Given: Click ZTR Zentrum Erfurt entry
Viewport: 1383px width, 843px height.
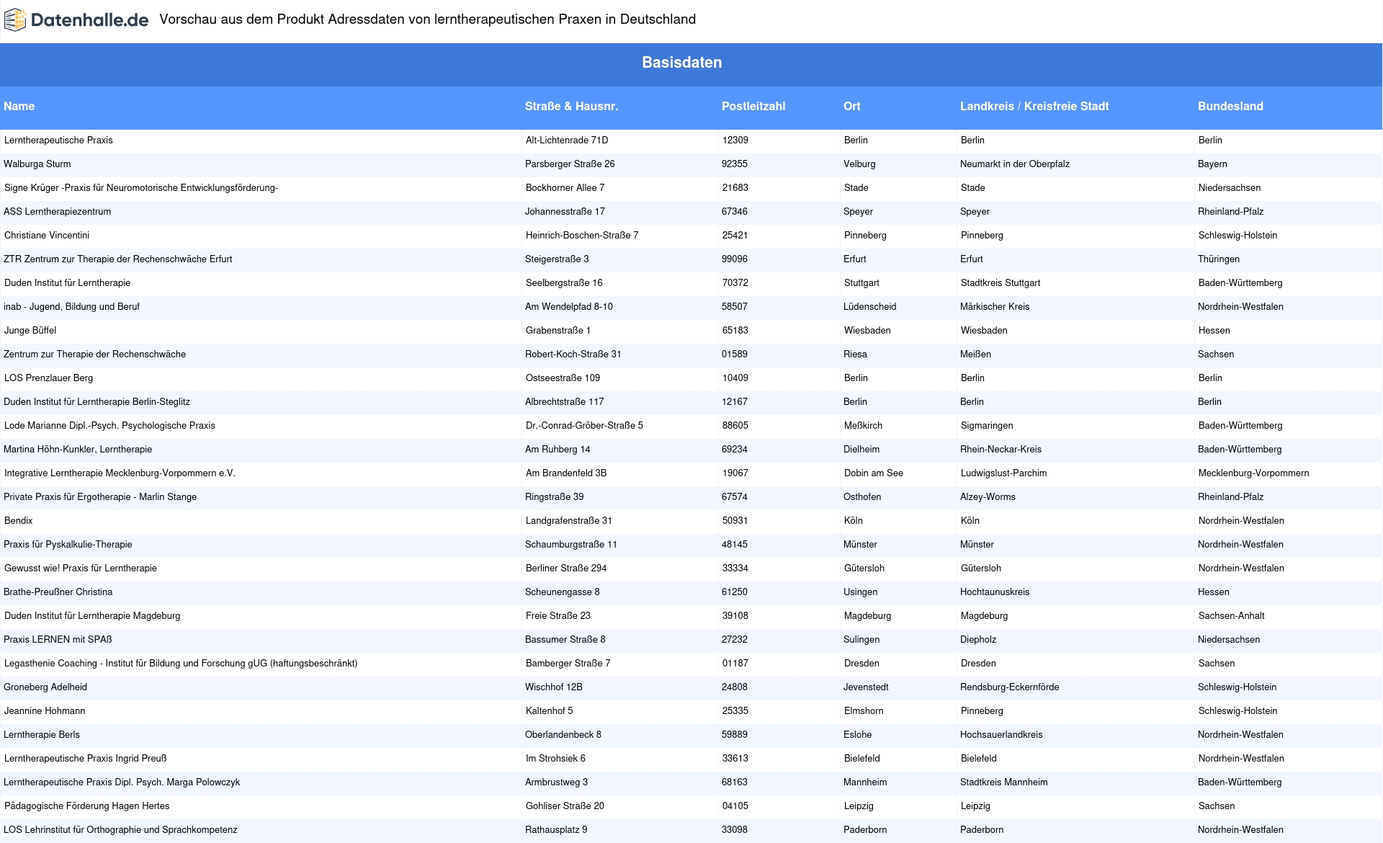Looking at the screenshot, I should coord(118,259).
